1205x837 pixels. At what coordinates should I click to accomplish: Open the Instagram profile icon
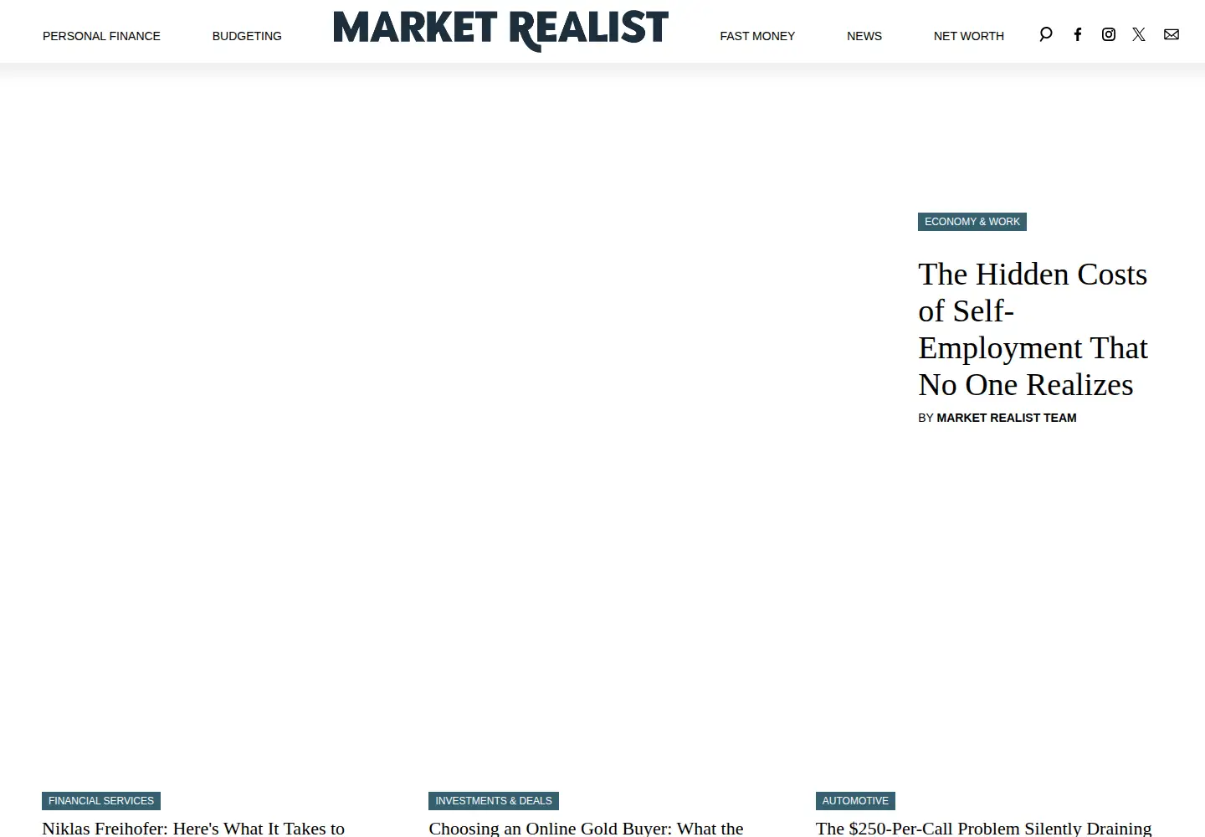pos(1109,34)
